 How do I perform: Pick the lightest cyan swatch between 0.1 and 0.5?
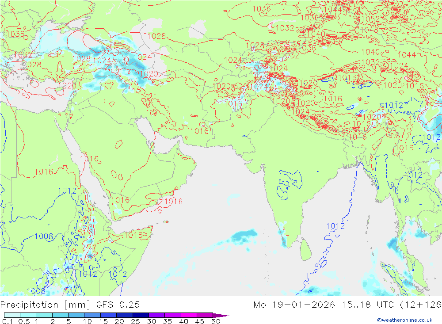(12, 315)
